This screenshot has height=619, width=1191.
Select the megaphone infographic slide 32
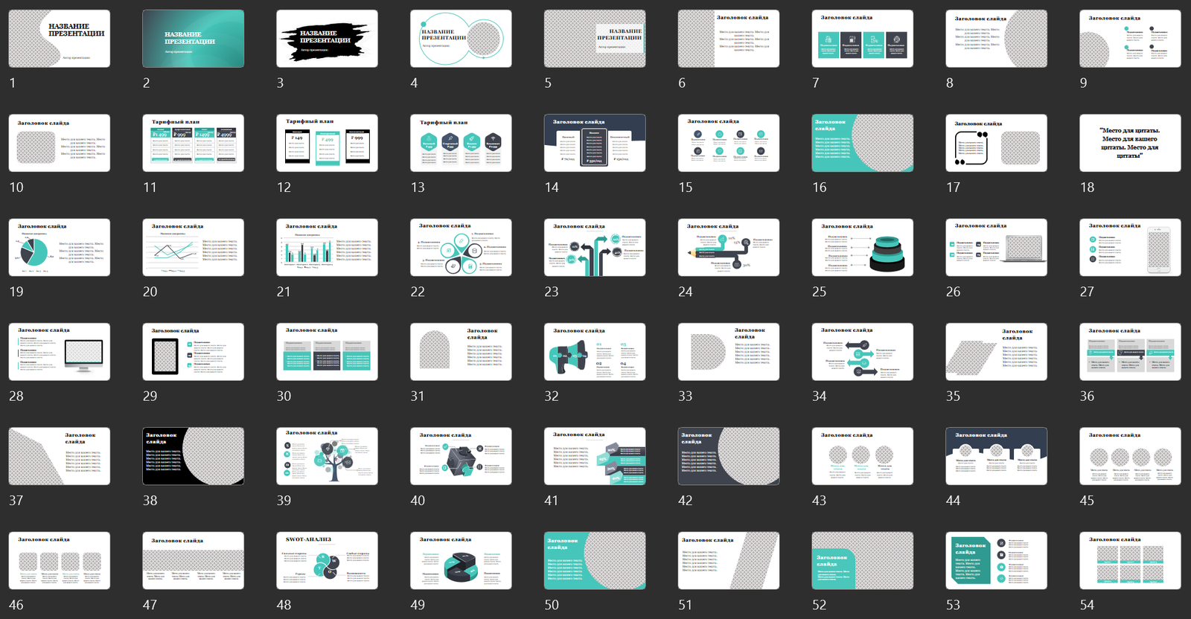pos(595,352)
